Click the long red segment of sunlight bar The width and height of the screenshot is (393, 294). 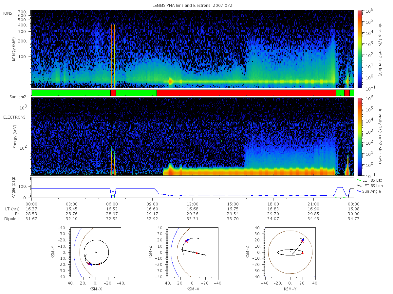tap(246, 93)
